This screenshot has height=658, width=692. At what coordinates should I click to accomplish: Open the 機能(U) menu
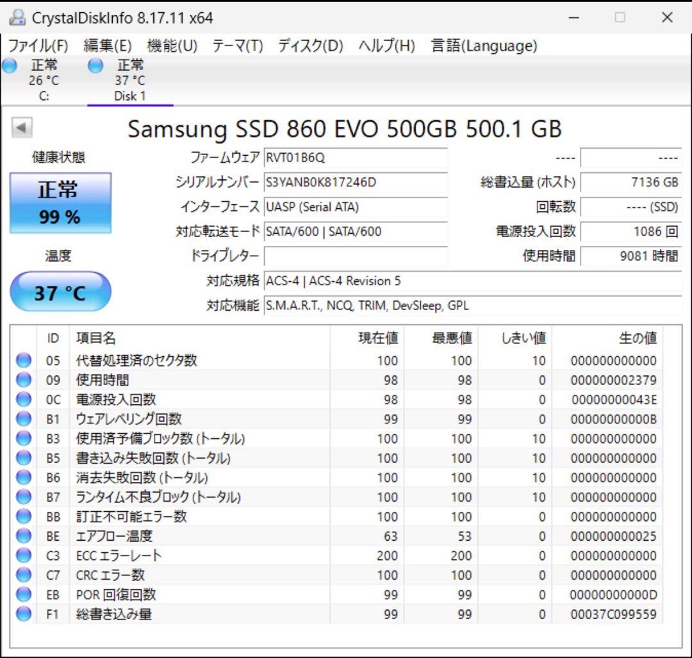point(172,45)
